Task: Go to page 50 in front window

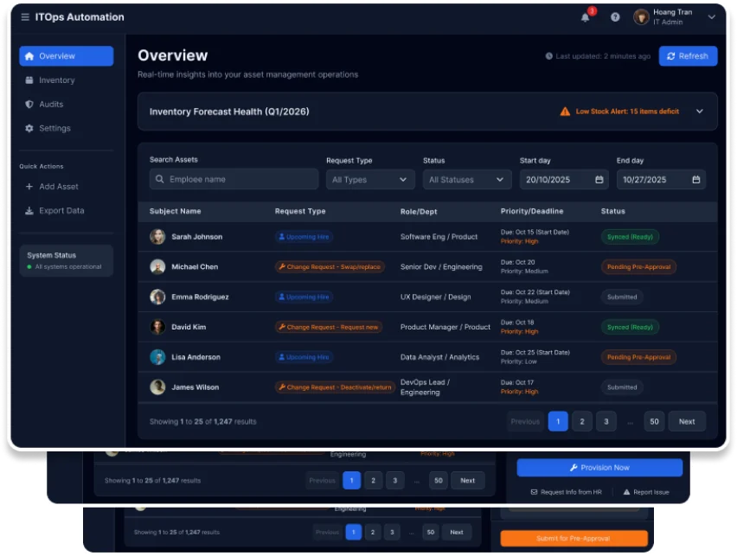Action: (654, 421)
